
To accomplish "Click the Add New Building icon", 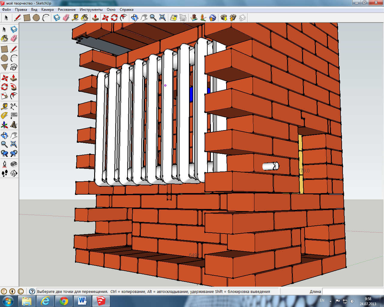I will click(194, 18).
